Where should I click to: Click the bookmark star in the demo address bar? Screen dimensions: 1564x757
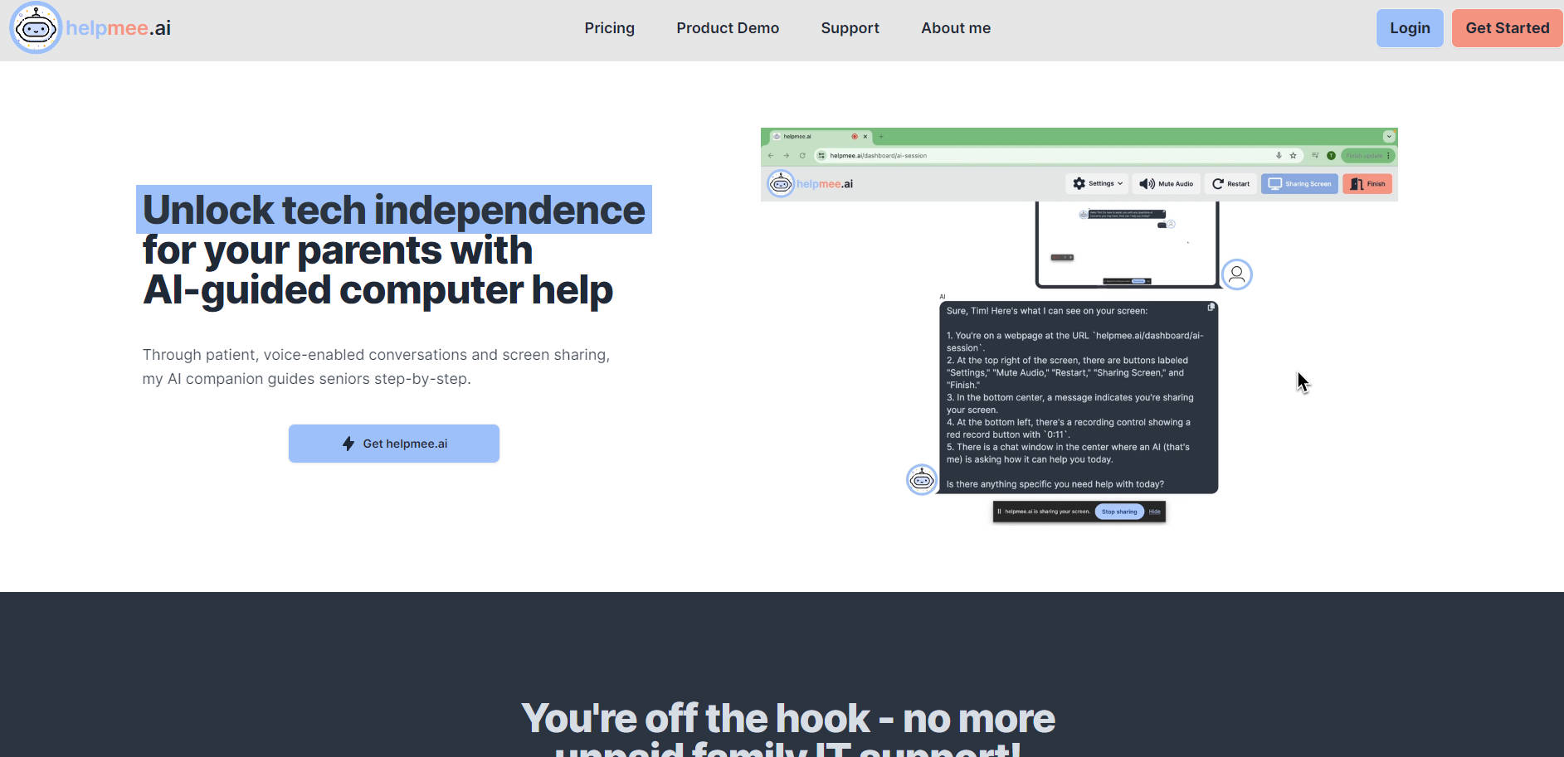tap(1293, 156)
